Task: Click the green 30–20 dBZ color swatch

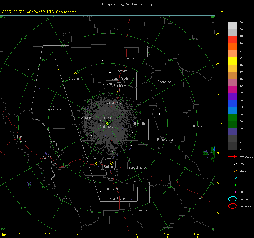Action: (233, 118)
